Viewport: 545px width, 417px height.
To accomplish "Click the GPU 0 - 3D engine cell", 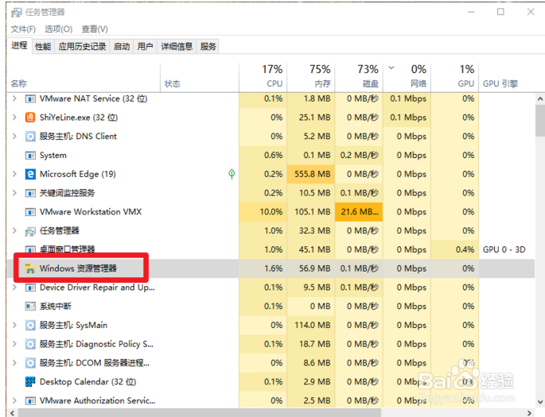I will (x=504, y=249).
